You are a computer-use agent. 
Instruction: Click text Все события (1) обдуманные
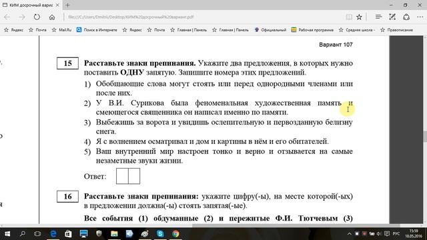141,219
